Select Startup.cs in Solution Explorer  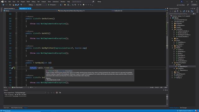(179, 77)
